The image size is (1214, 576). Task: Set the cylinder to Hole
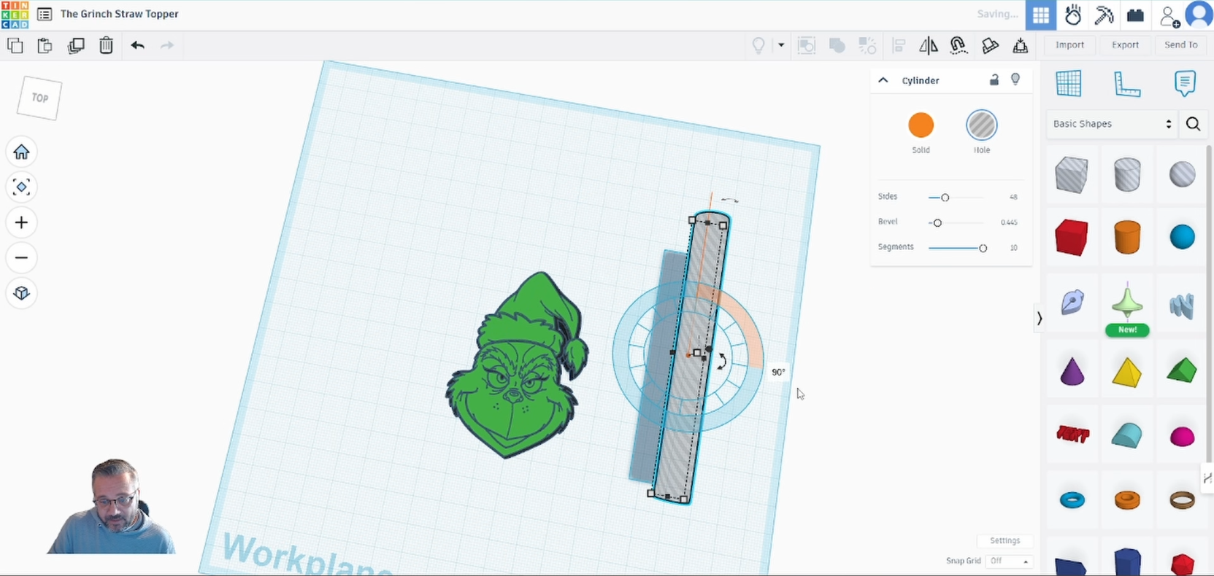(x=981, y=125)
